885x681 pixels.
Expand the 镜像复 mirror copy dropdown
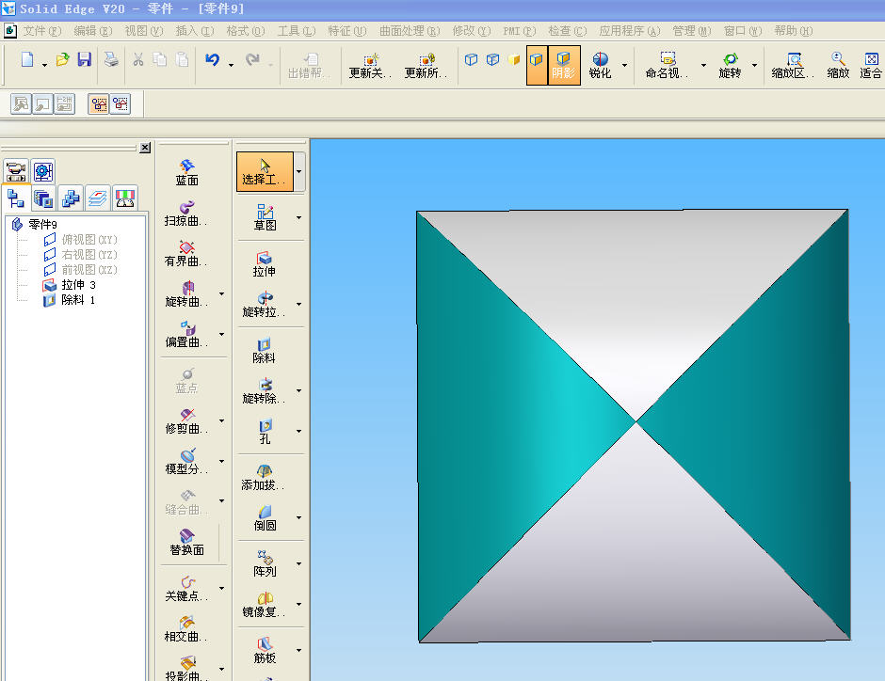[x=299, y=604]
